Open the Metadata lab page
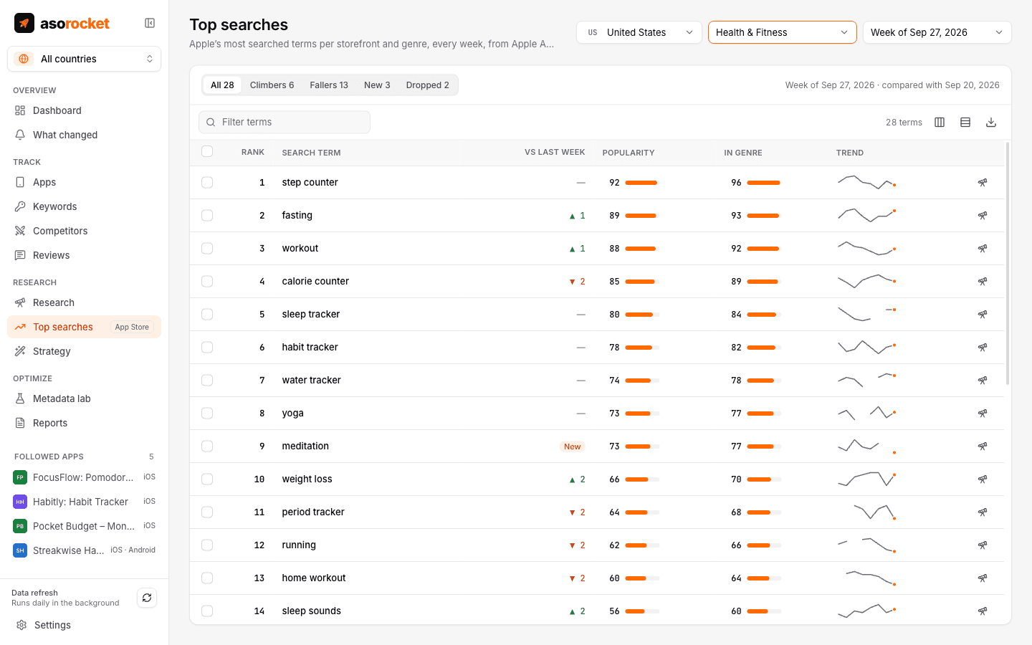 coord(84,398)
